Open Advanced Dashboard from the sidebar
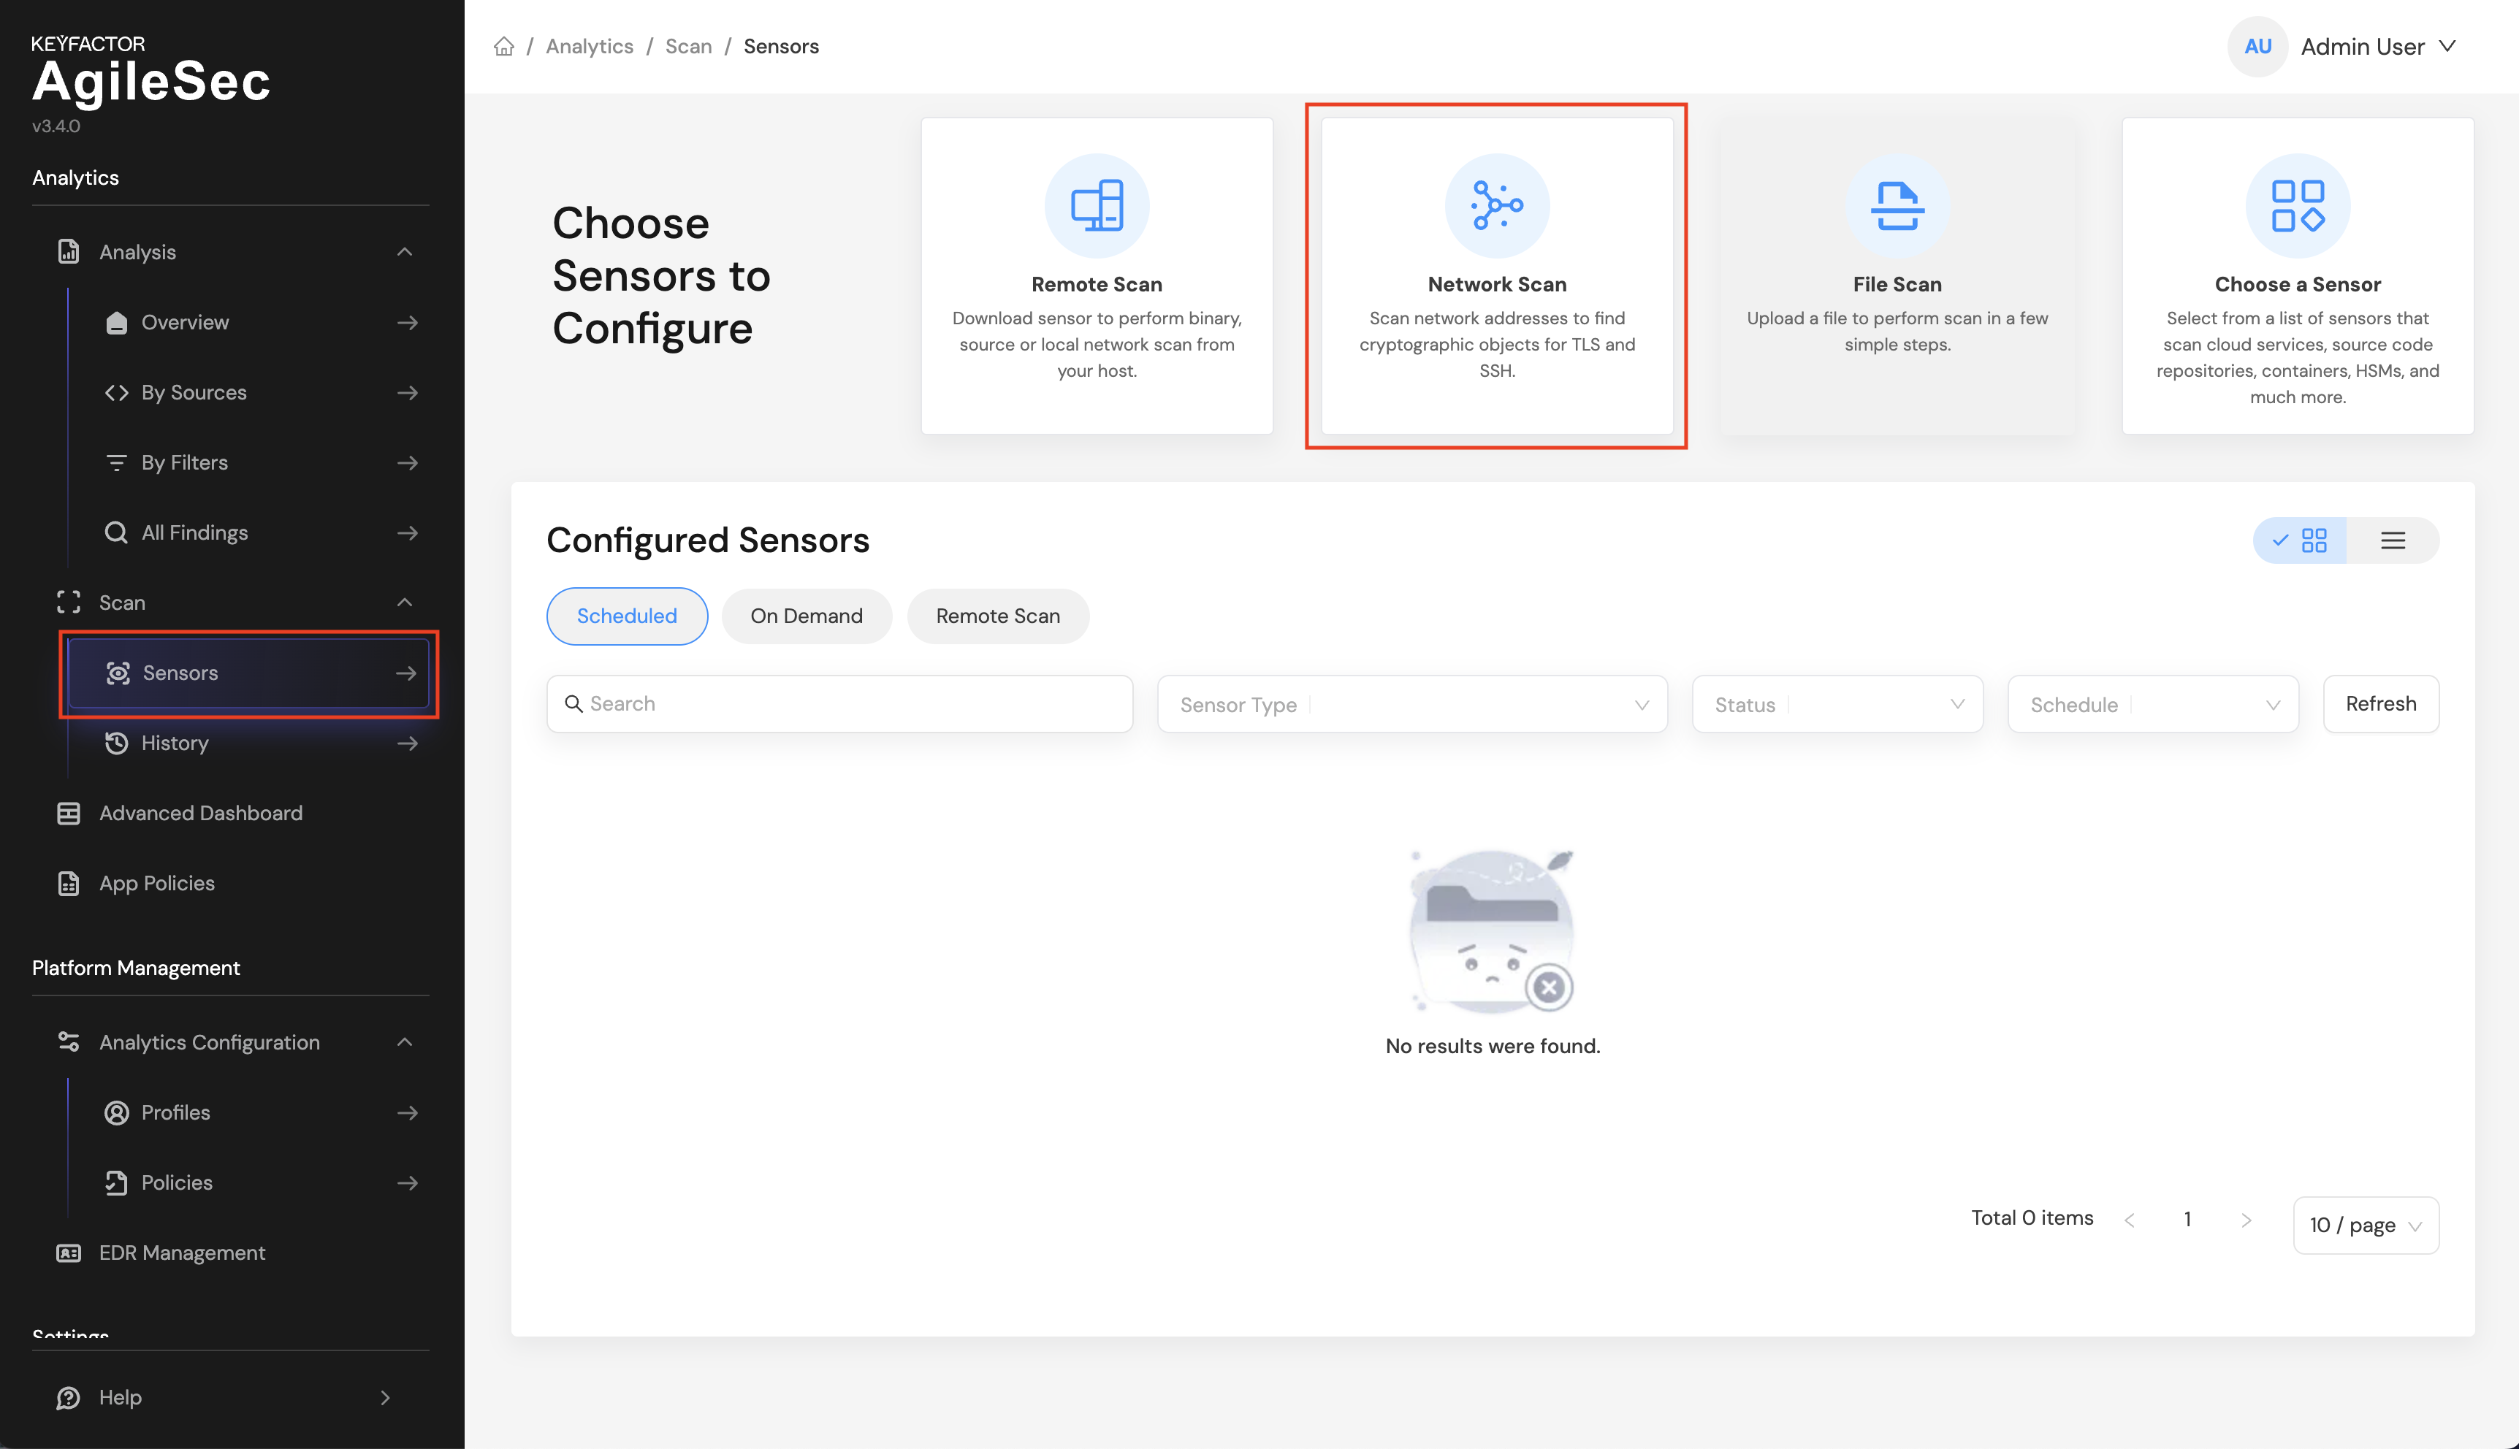This screenshot has width=2519, height=1449. pos(200,813)
